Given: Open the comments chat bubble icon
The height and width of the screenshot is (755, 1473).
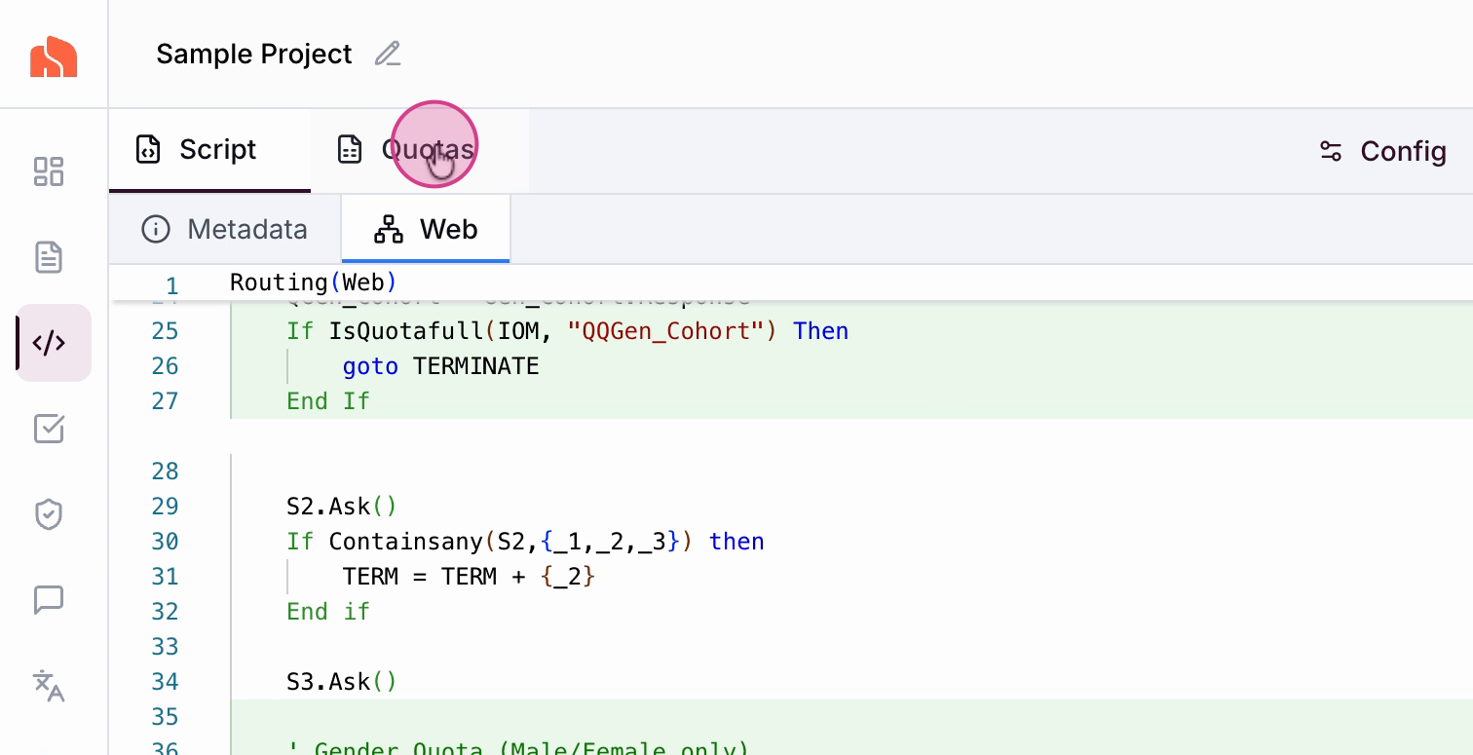Looking at the screenshot, I should click(49, 600).
